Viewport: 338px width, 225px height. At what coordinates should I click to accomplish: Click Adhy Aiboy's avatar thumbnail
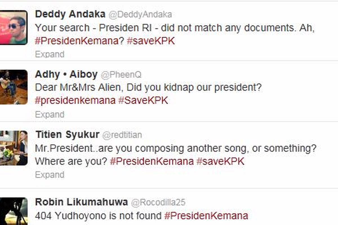click(x=14, y=87)
